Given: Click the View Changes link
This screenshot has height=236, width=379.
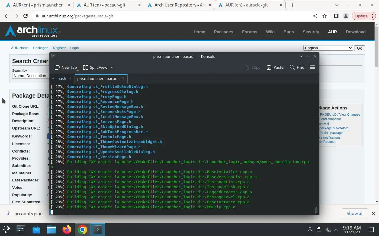Looking at the screenshot, I should pos(350,114).
